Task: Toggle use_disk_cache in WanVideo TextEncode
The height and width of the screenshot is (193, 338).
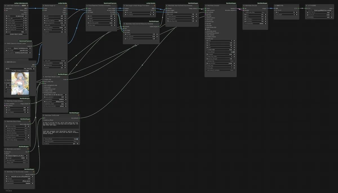Action: pos(61,141)
